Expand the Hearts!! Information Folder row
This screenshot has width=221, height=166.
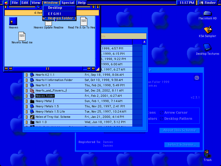tap(26, 80)
